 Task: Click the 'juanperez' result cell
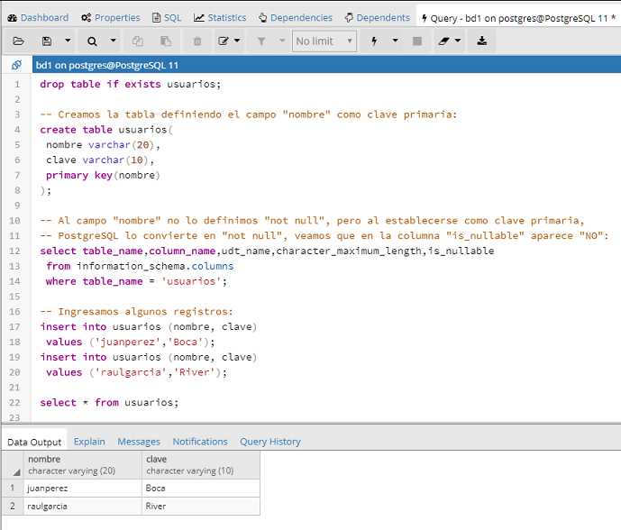coord(82,488)
